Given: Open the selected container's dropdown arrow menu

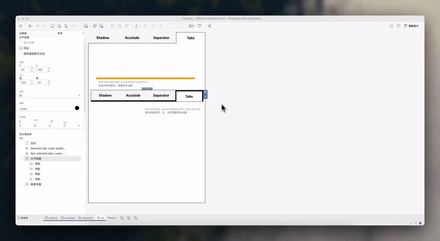Looking at the screenshot, I should click(205, 96).
